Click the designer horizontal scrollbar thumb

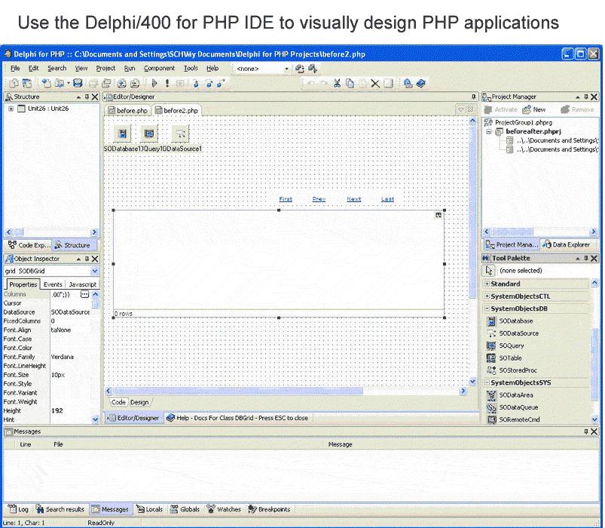[238, 391]
